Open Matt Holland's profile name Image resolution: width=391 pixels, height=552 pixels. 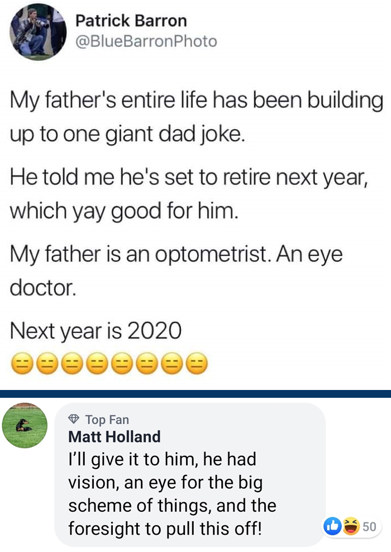click(114, 436)
